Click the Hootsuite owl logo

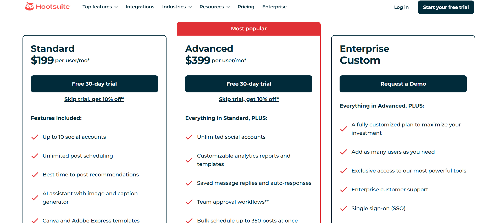click(48, 7)
